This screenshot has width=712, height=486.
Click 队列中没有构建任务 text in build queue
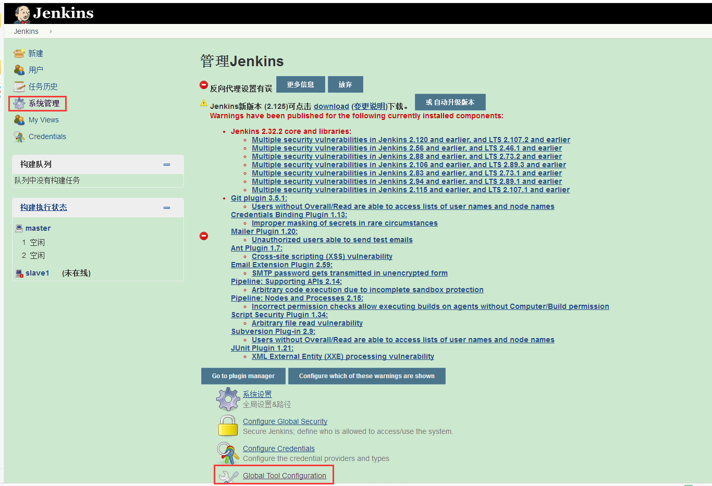pyautogui.click(x=47, y=180)
